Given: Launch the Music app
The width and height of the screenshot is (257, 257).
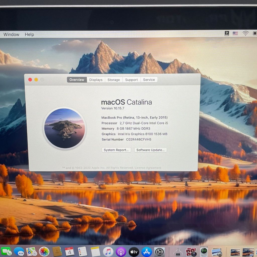Looking at the screenshot, I should [108, 251].
